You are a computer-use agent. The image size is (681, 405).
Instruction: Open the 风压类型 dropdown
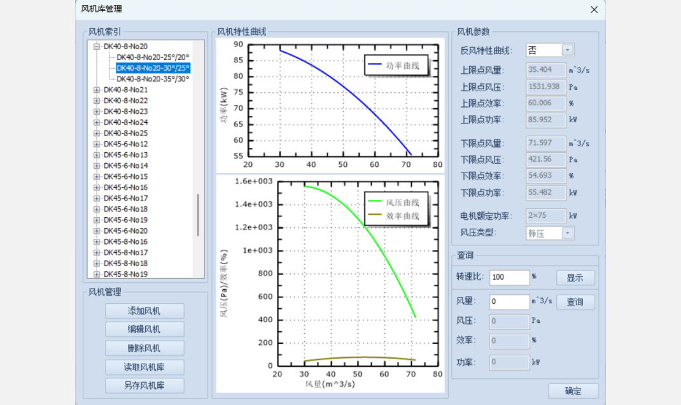click(x=567, y=233)
